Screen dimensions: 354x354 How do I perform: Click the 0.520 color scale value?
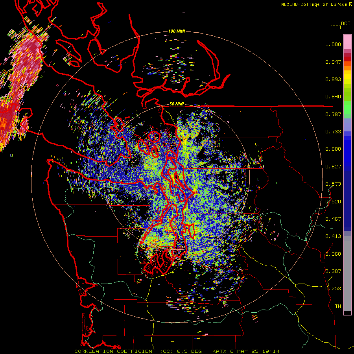(333, 202)
